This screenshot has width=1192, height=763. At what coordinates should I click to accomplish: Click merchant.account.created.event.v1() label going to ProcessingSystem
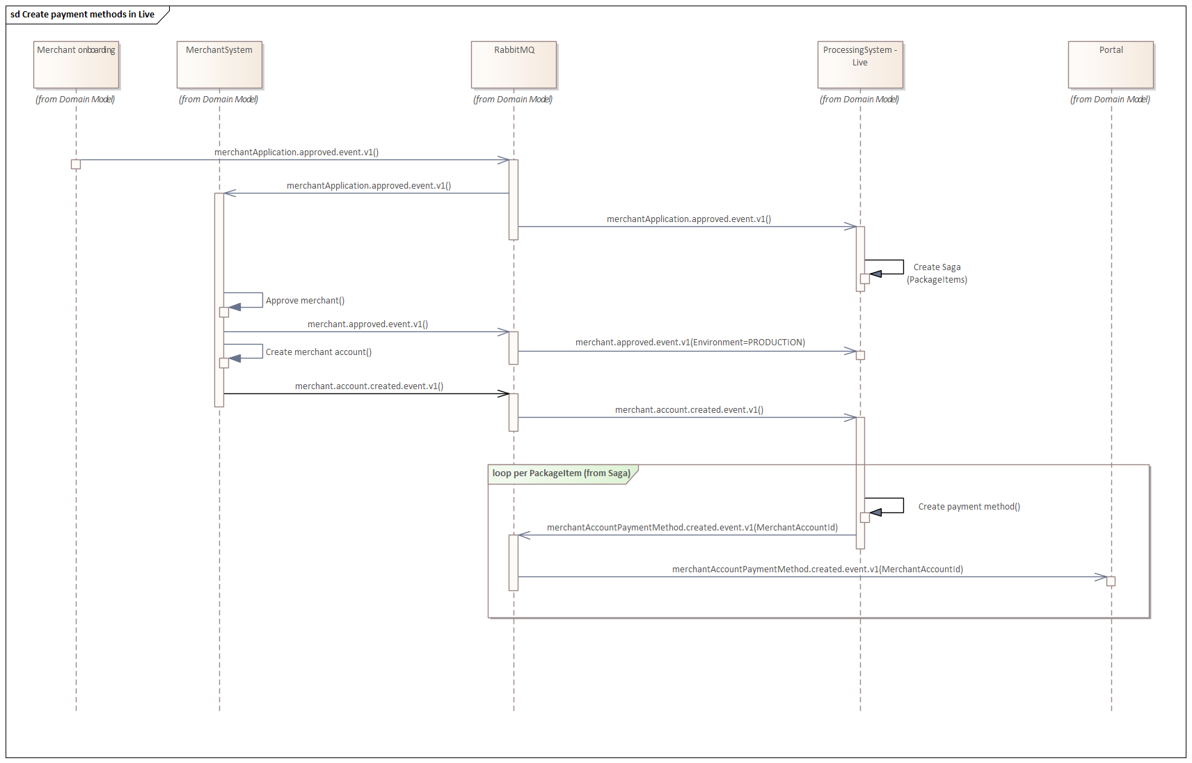(689, 410)
